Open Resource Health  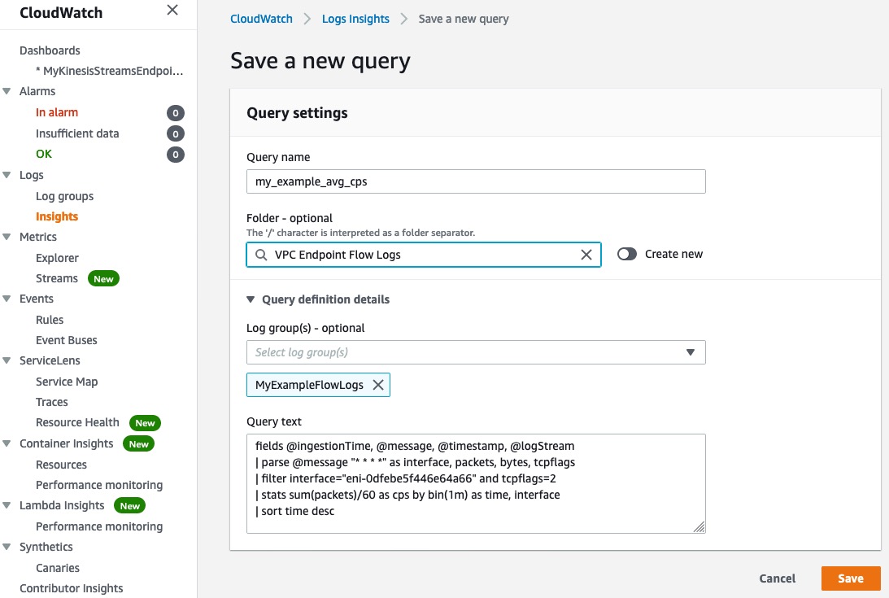coord(77,423)
